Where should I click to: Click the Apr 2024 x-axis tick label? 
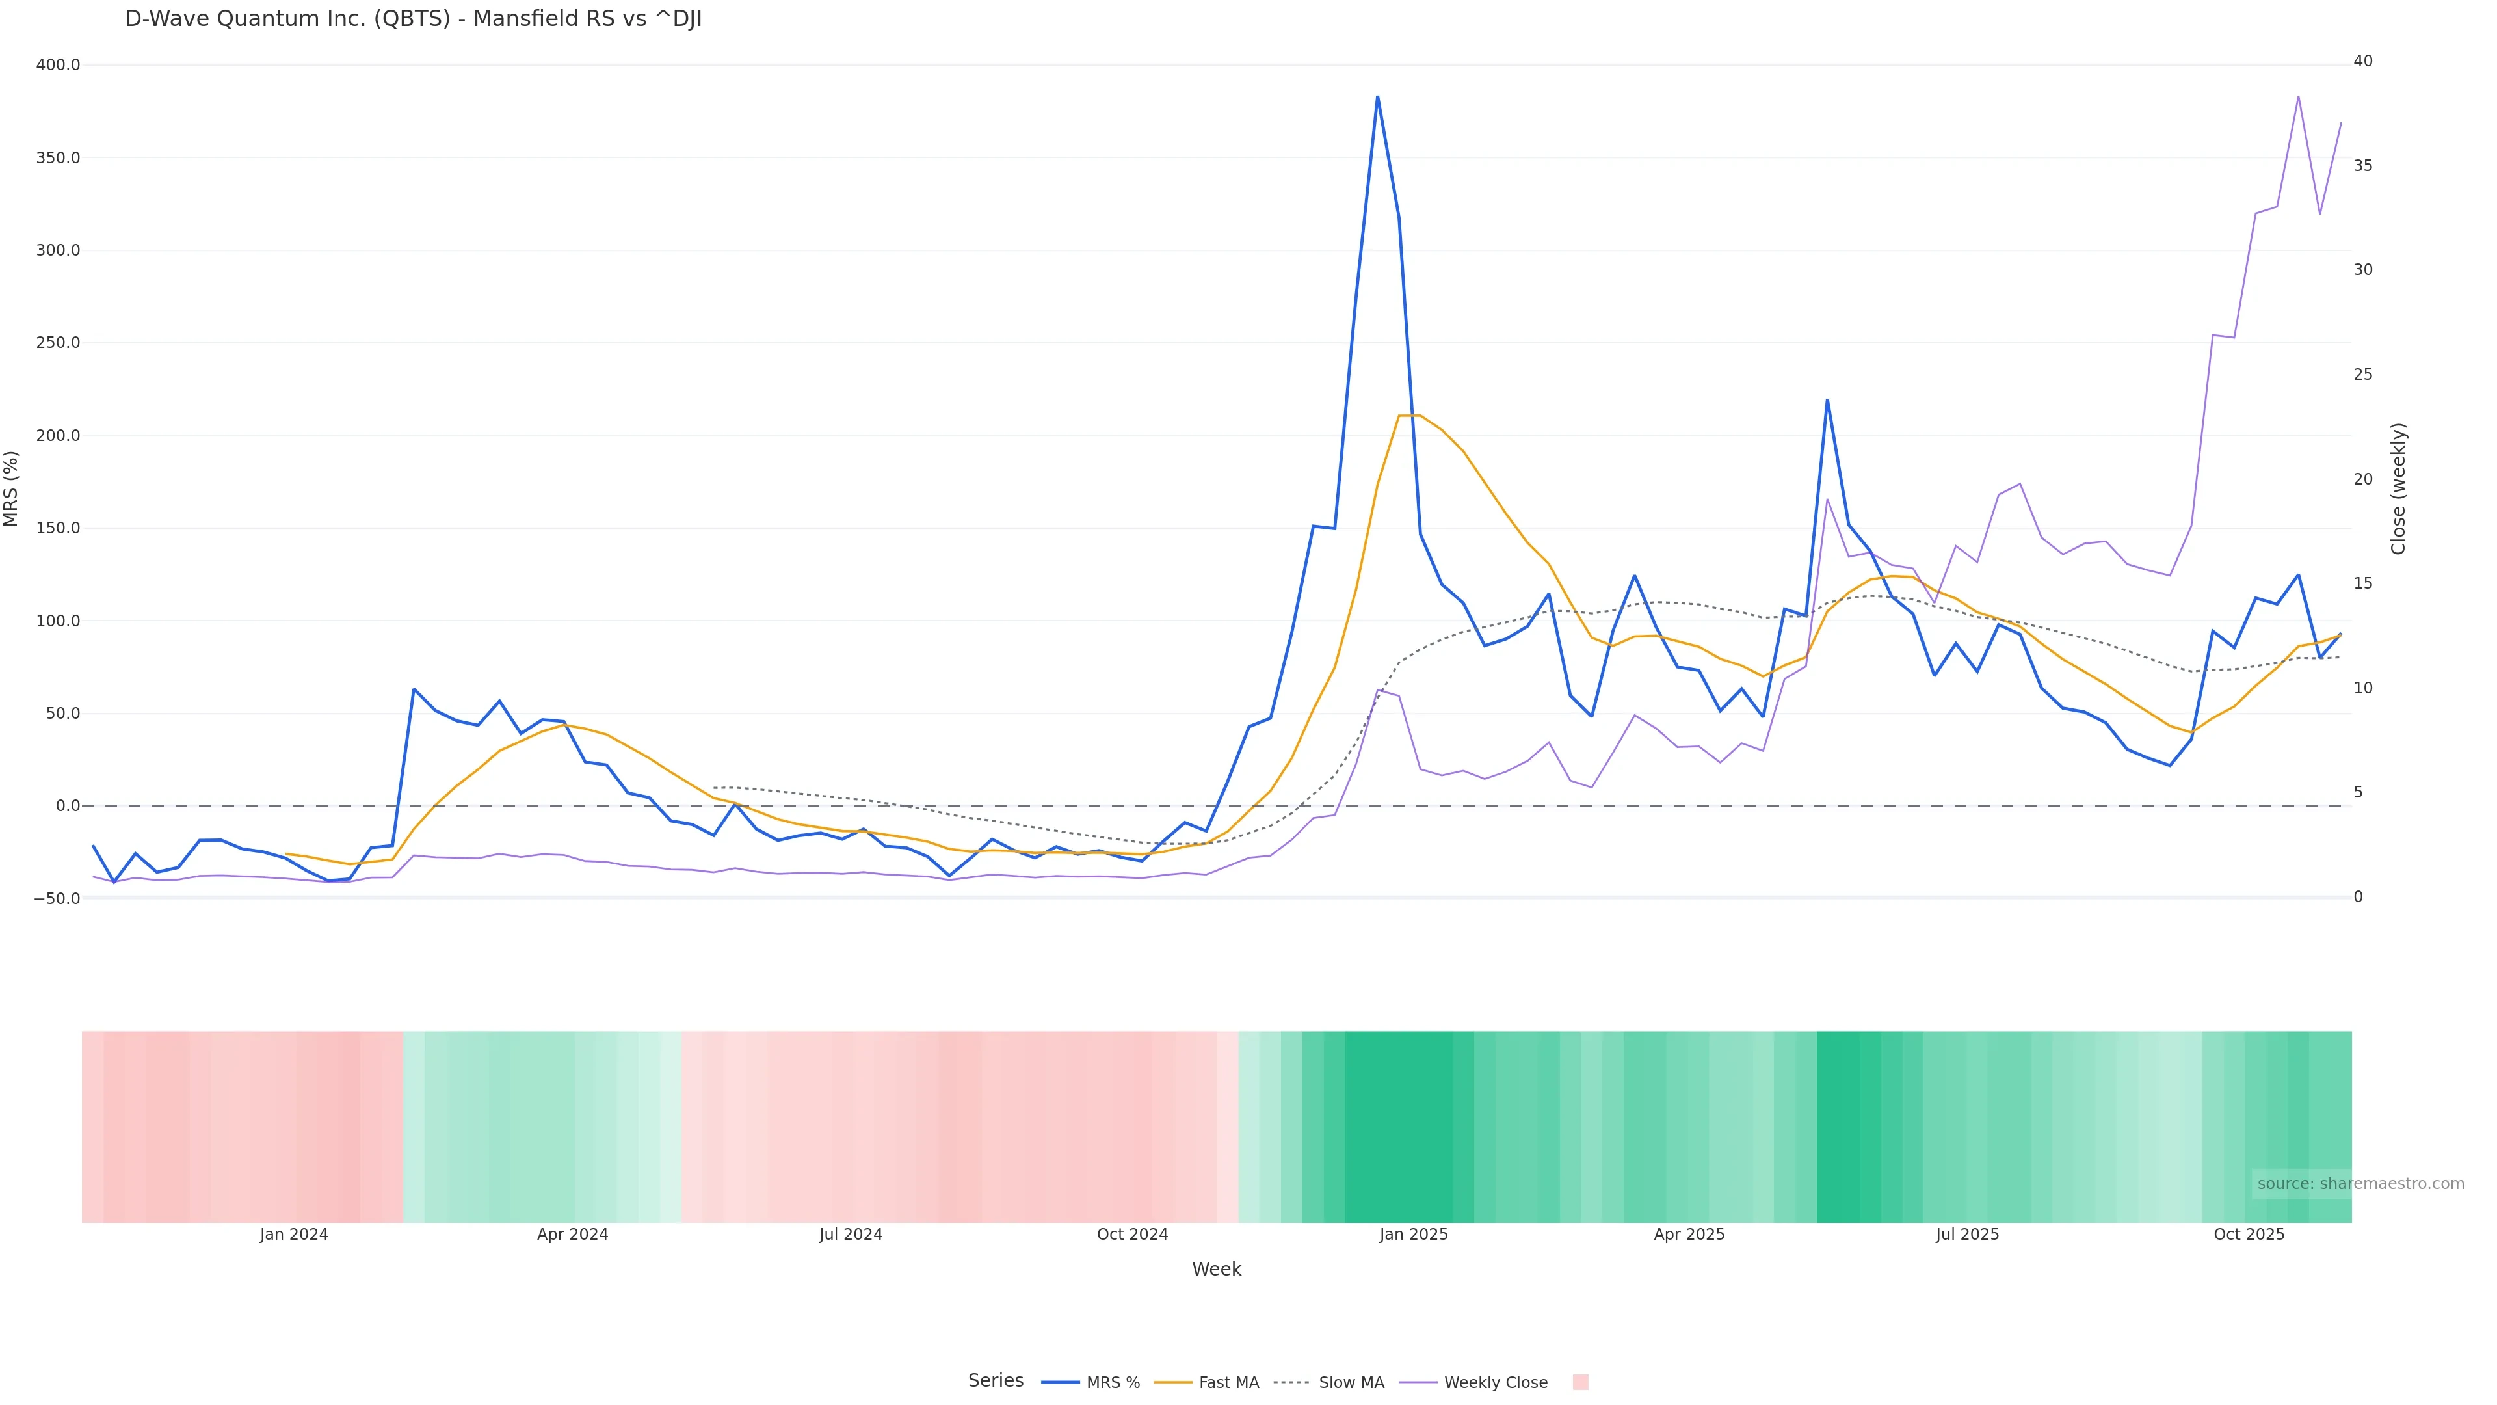tap(572, 1235)
